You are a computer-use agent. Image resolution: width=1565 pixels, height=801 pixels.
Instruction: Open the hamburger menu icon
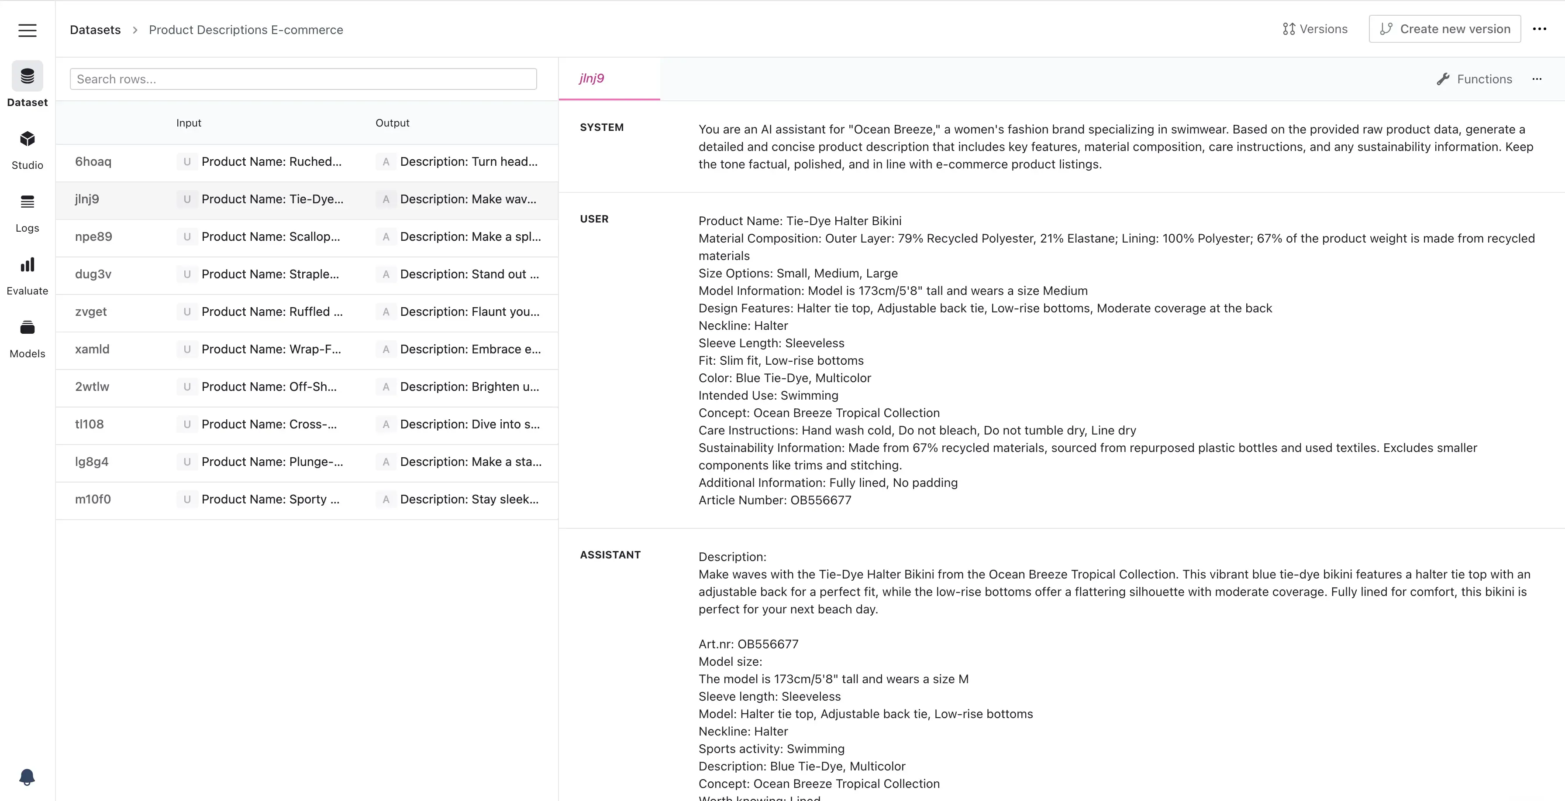pyautogui.click(x=28, y=31)
